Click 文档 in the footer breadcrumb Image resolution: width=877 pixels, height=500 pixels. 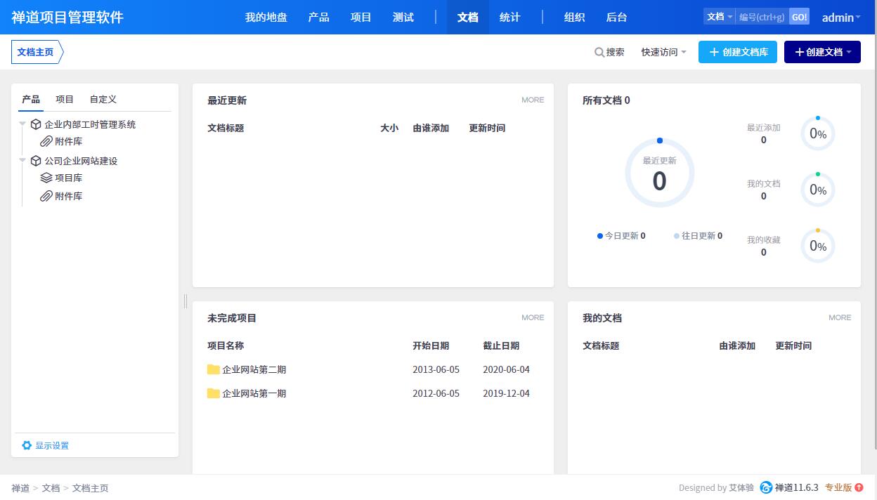click(51, 488)
